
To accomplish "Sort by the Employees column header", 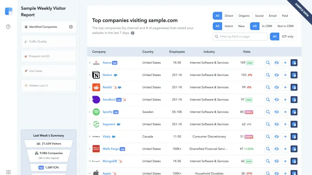I will point(177,52).
